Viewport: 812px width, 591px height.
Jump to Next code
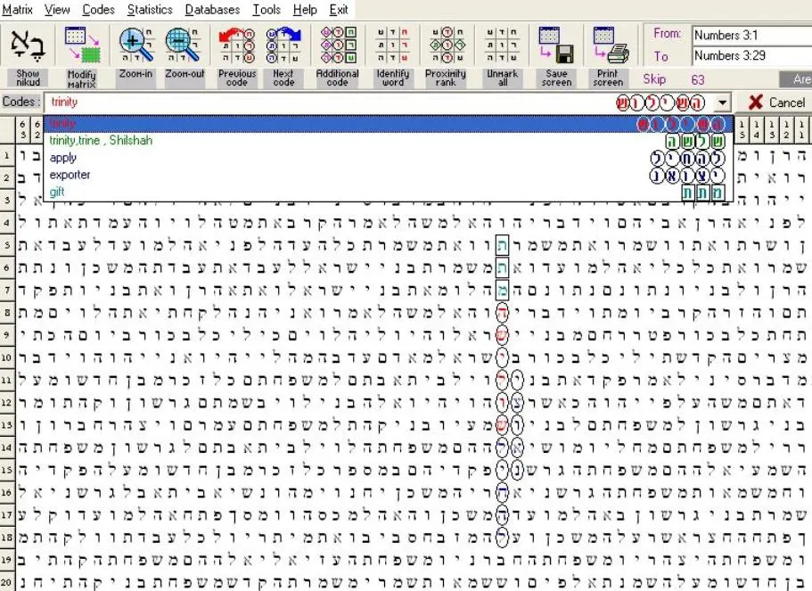(x=283, y=45)
